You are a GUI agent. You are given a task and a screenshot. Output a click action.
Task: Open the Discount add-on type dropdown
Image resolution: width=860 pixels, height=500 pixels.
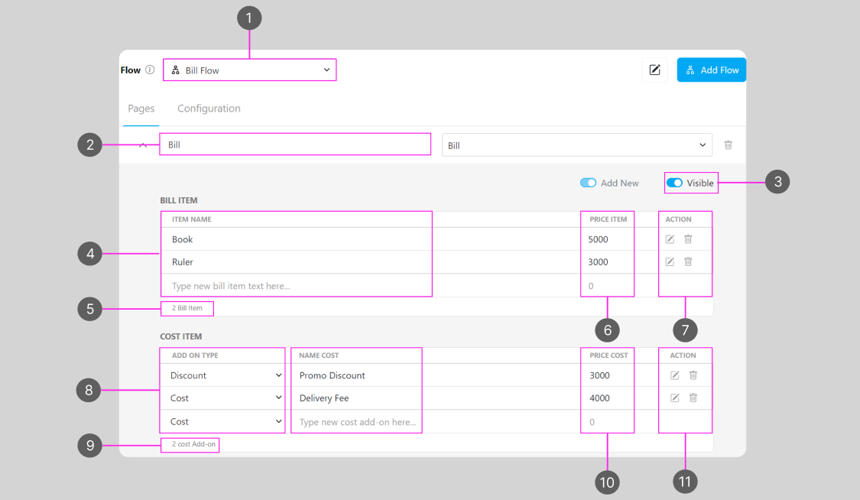[222, 375]
